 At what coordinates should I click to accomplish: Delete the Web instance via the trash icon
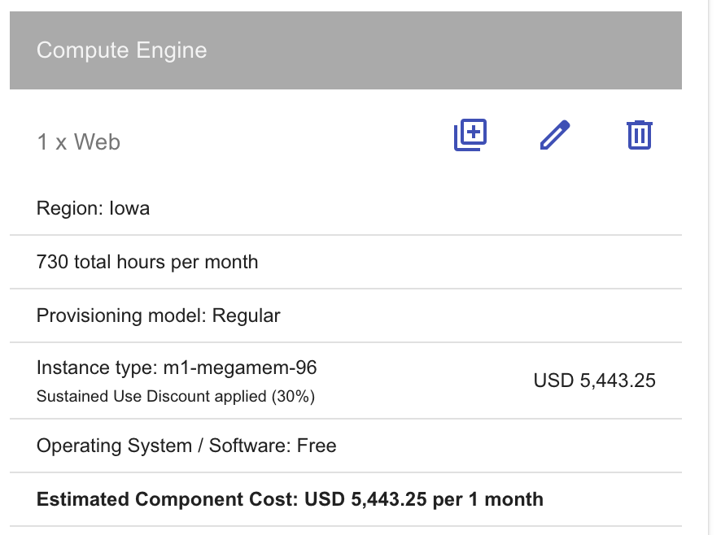(639, 135)
